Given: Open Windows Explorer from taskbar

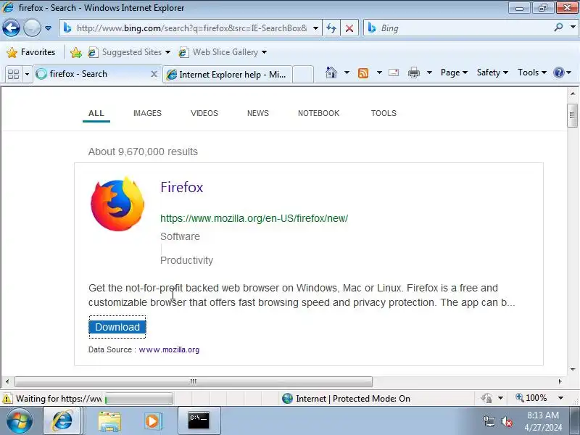Looking at the screenshot, I should 109,421.
